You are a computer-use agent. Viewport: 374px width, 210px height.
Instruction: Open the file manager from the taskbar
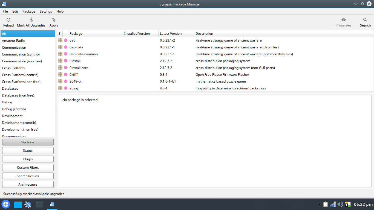(18, 205)
